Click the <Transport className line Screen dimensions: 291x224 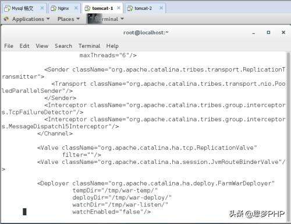[x=168, y=84]
